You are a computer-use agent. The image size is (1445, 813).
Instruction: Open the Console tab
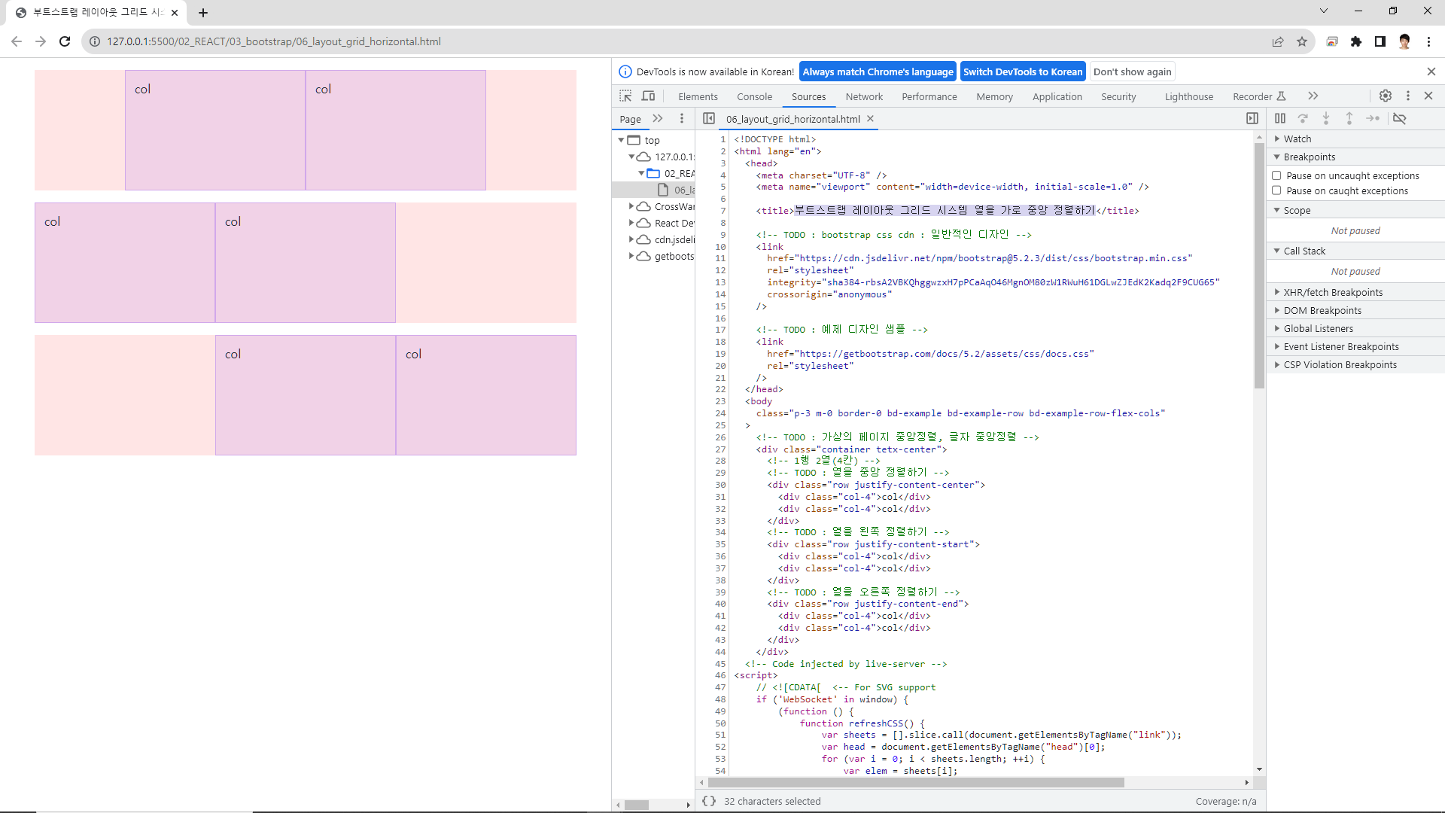754,96
